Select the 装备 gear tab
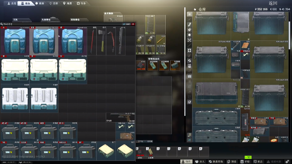 point(26,3)
